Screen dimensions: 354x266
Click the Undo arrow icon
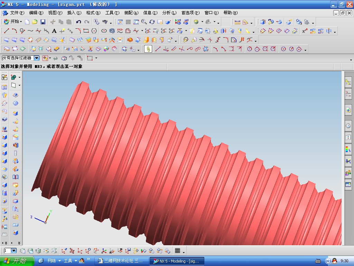click(78, 22)
